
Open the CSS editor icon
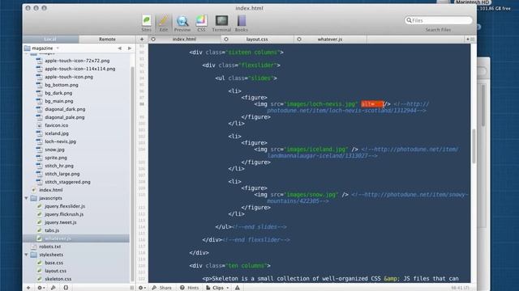click(201, 23)
